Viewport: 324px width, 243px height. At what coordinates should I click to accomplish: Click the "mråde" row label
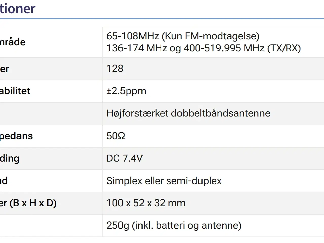tap(13, 42)
